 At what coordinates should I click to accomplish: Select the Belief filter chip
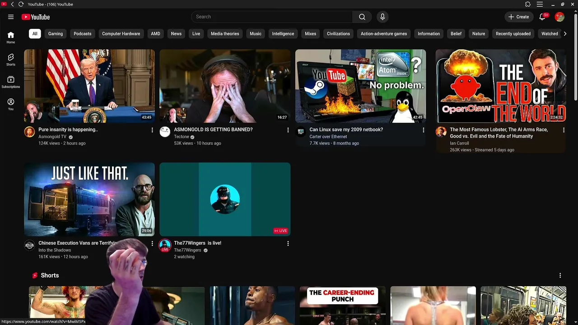point(456,34)
